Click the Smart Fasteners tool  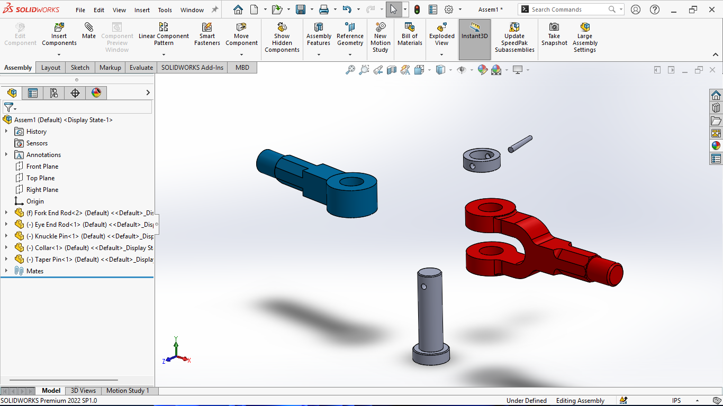(207, 34)
